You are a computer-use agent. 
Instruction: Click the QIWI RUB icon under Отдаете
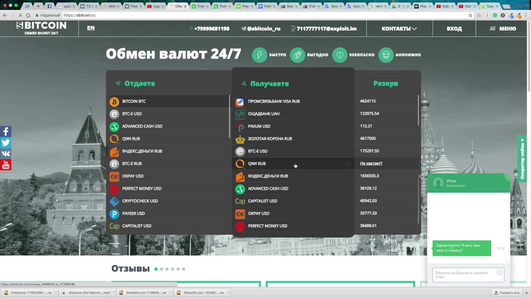coord(114,139)
